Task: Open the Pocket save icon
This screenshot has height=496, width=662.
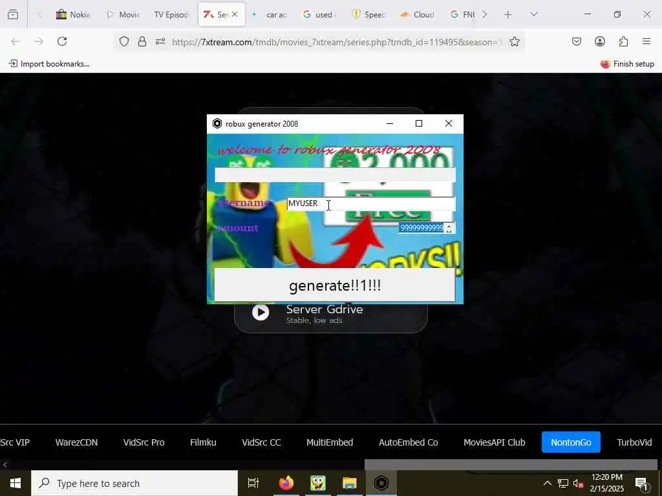Action: (577, 41)
